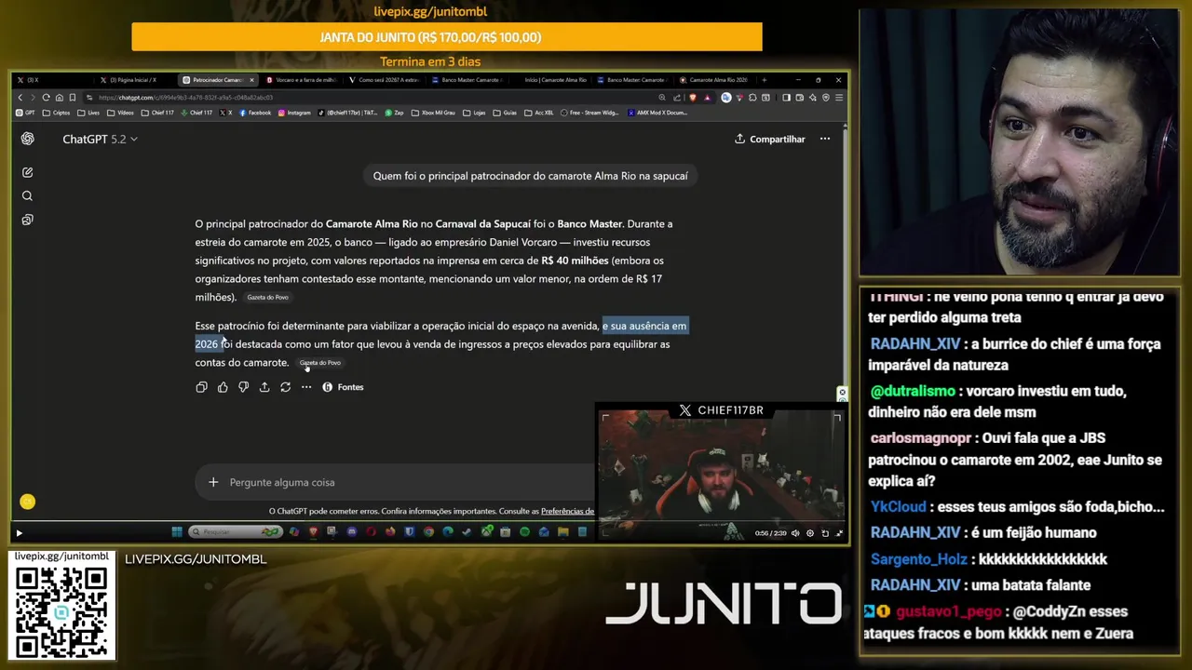Open the Vídeos bookmarks folder
This screenshot has width=1192, height=670.
point(121,113)
